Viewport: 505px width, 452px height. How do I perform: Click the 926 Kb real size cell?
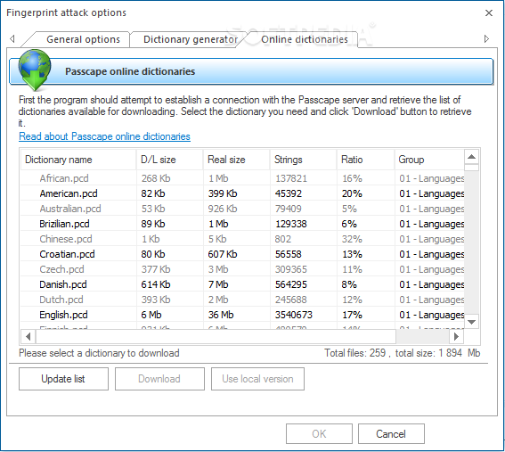223,209
